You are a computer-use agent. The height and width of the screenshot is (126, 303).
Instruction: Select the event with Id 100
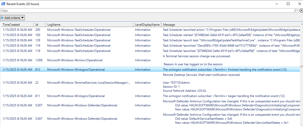click(x=150, y=35)
